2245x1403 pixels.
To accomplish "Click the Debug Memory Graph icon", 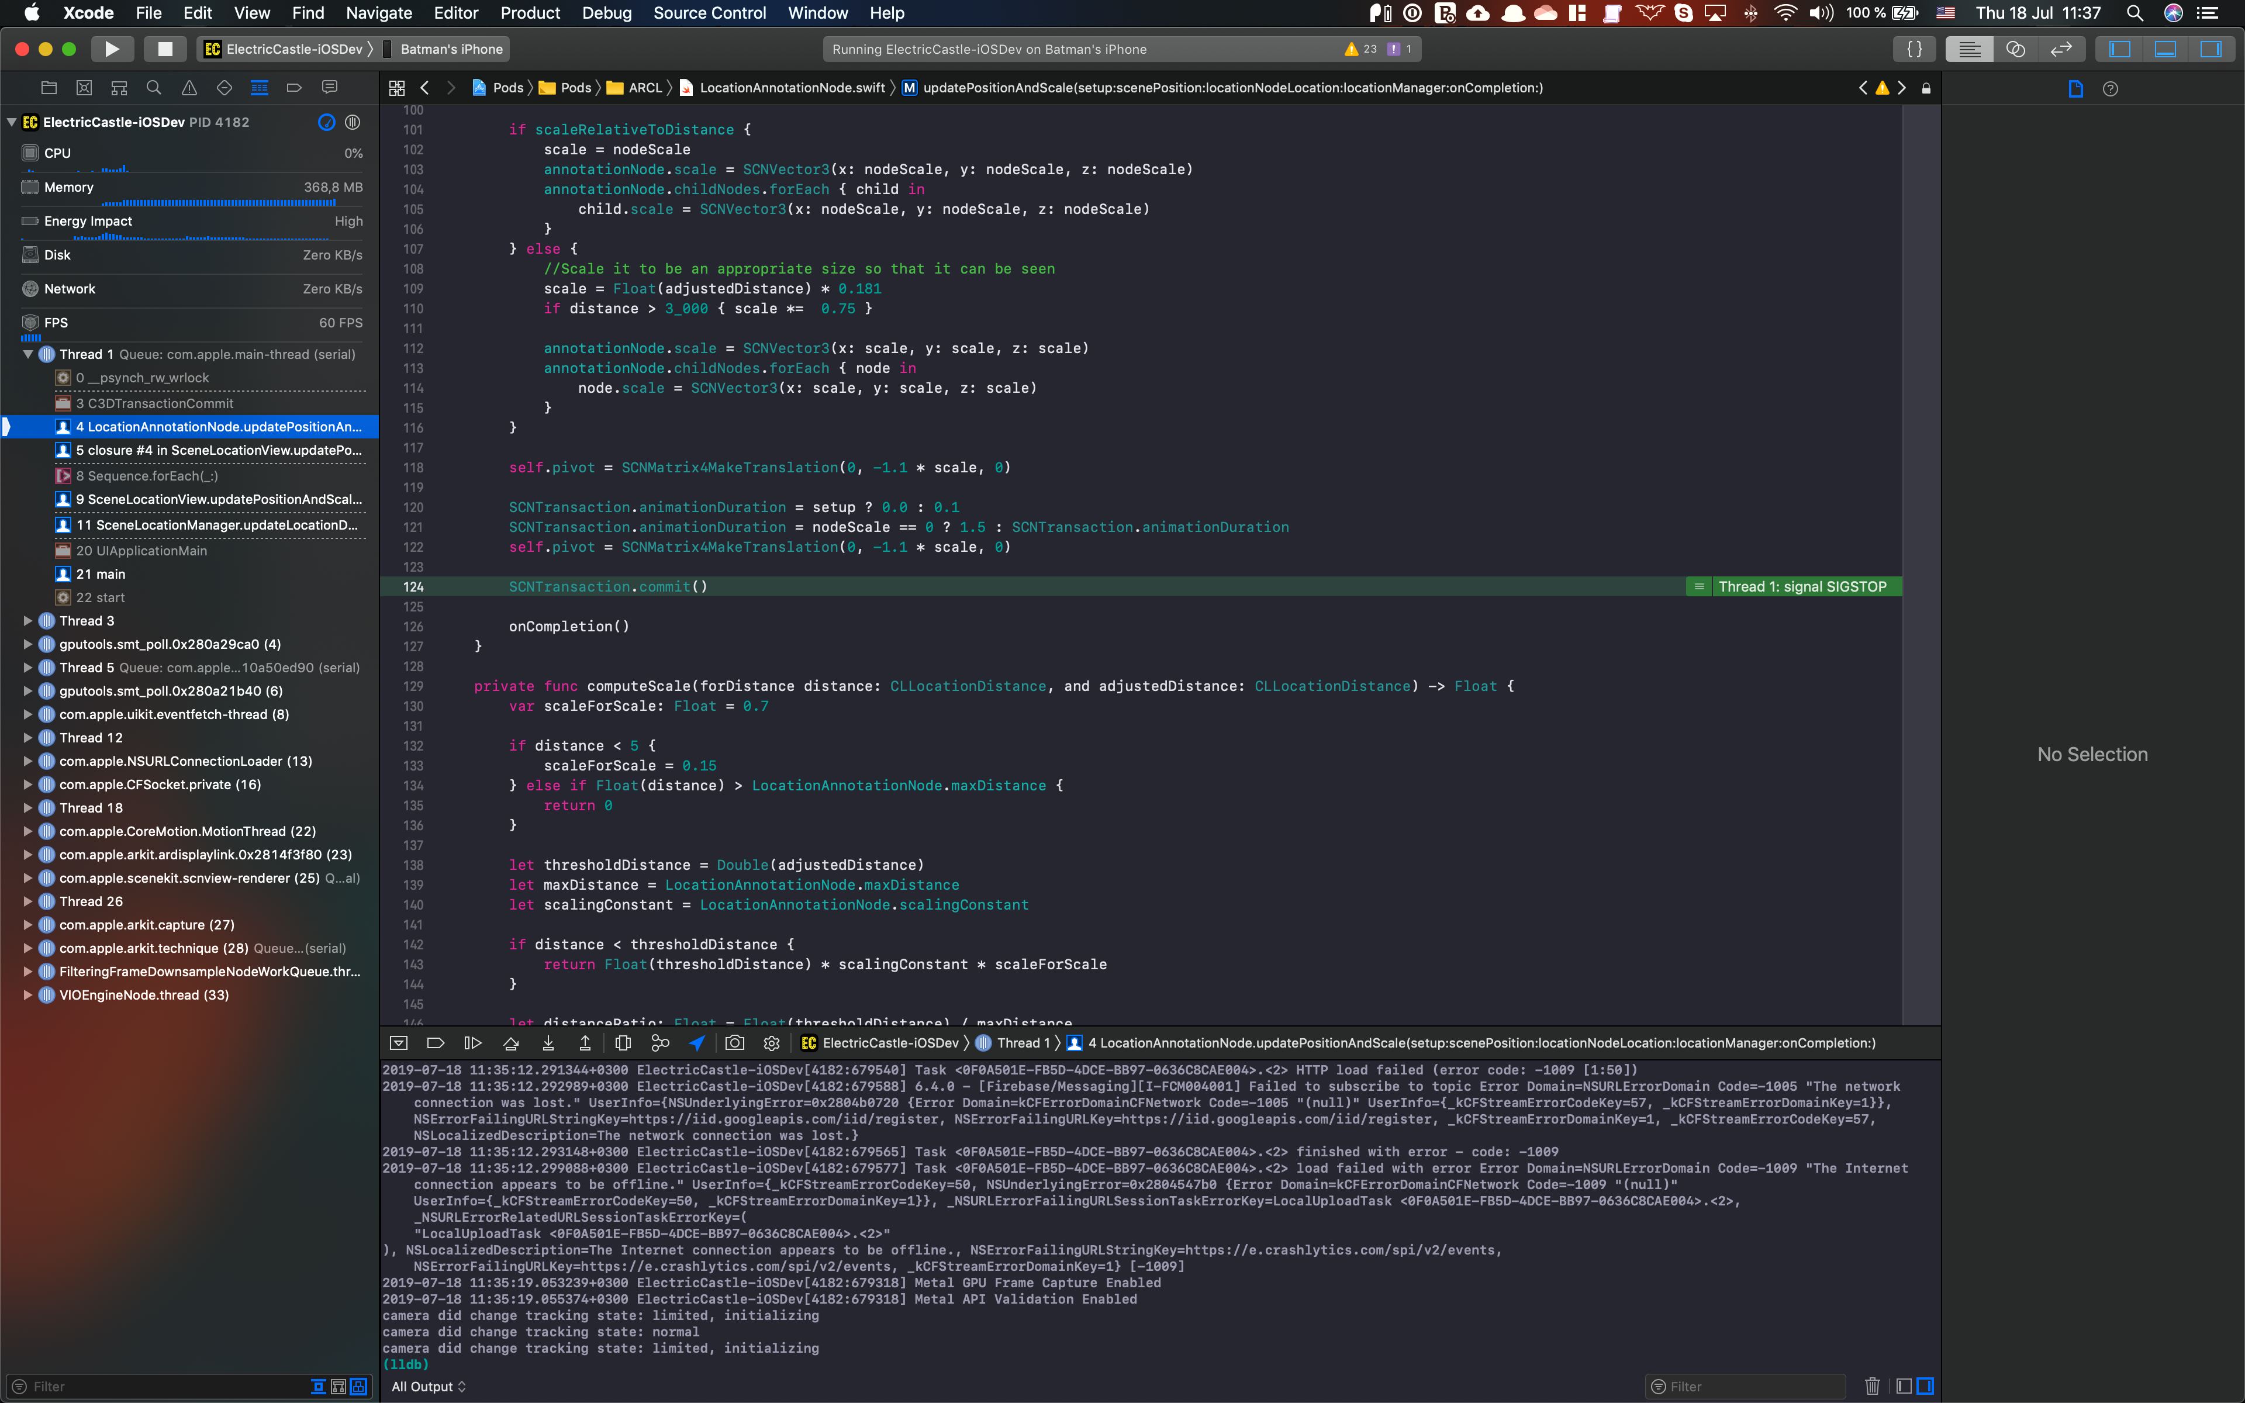I will pos(661,1043).
